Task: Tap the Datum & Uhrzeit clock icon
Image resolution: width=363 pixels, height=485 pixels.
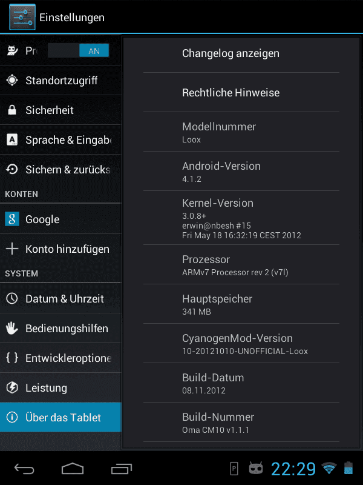Action: (12, 298)
